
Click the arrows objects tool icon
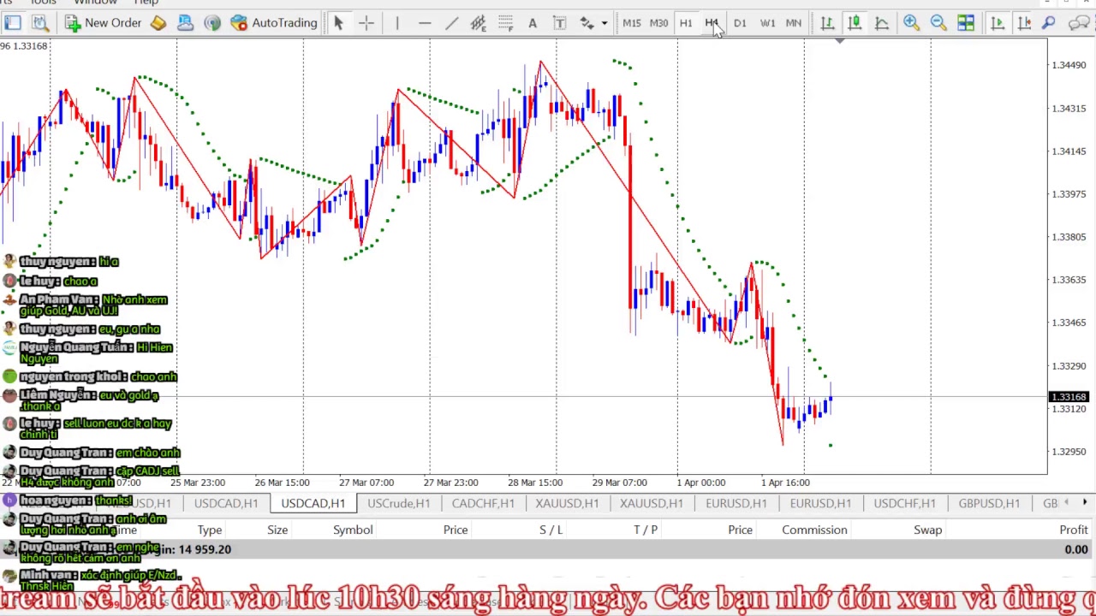(587, 23)
